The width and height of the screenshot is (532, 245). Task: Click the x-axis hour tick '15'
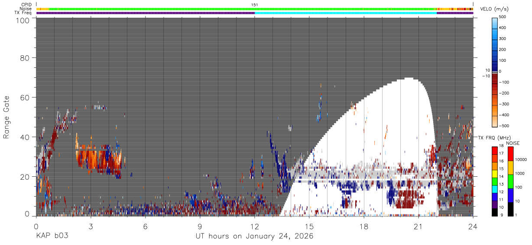click(x=309, y=226)
